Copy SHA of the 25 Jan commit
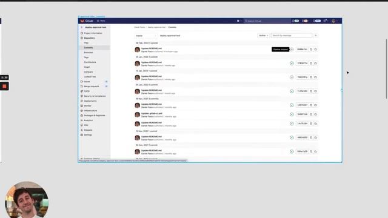The width and height of the screenshot is (388, 218). click(x=311, y=63)
